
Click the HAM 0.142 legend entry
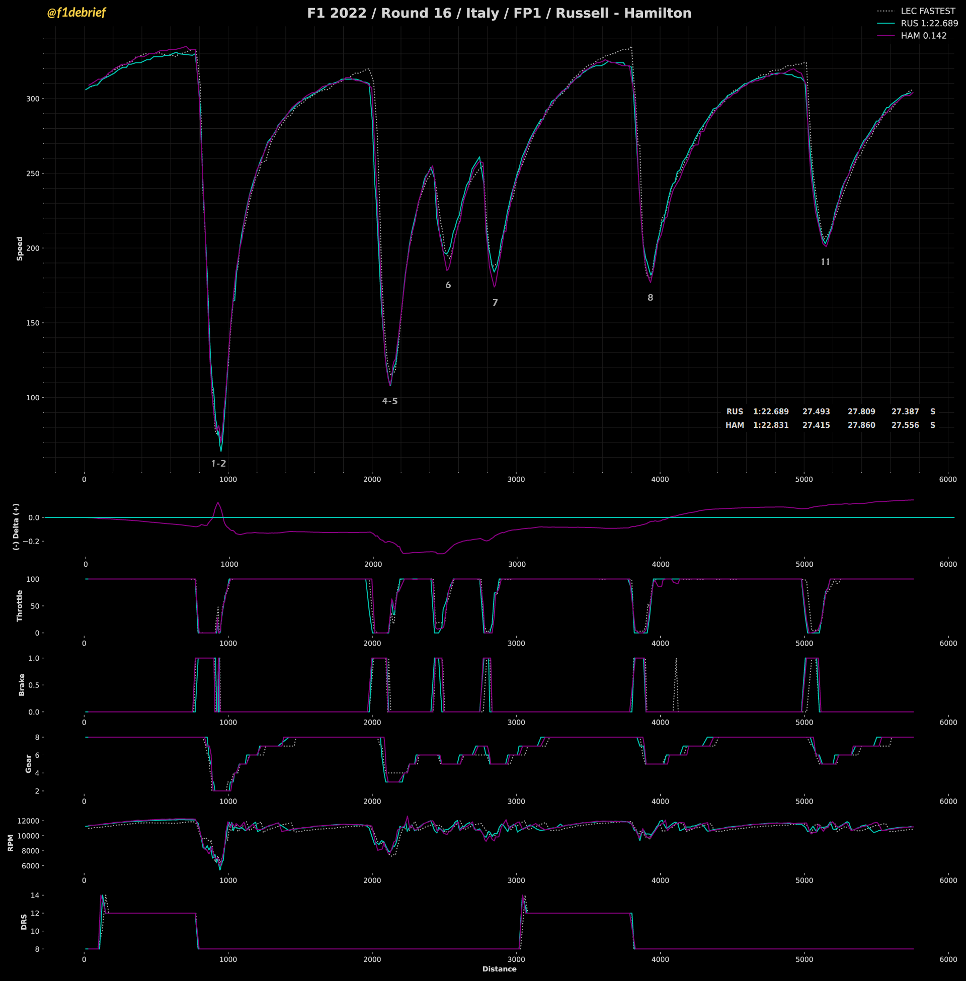click(923, 36)
